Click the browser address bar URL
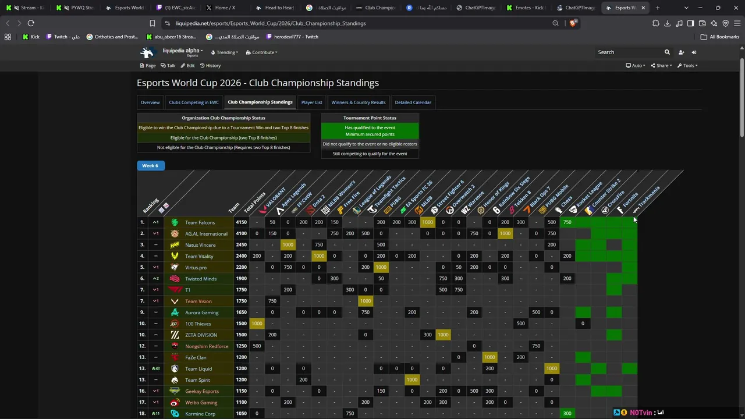 pyautogui.click(x=271, y=23)
